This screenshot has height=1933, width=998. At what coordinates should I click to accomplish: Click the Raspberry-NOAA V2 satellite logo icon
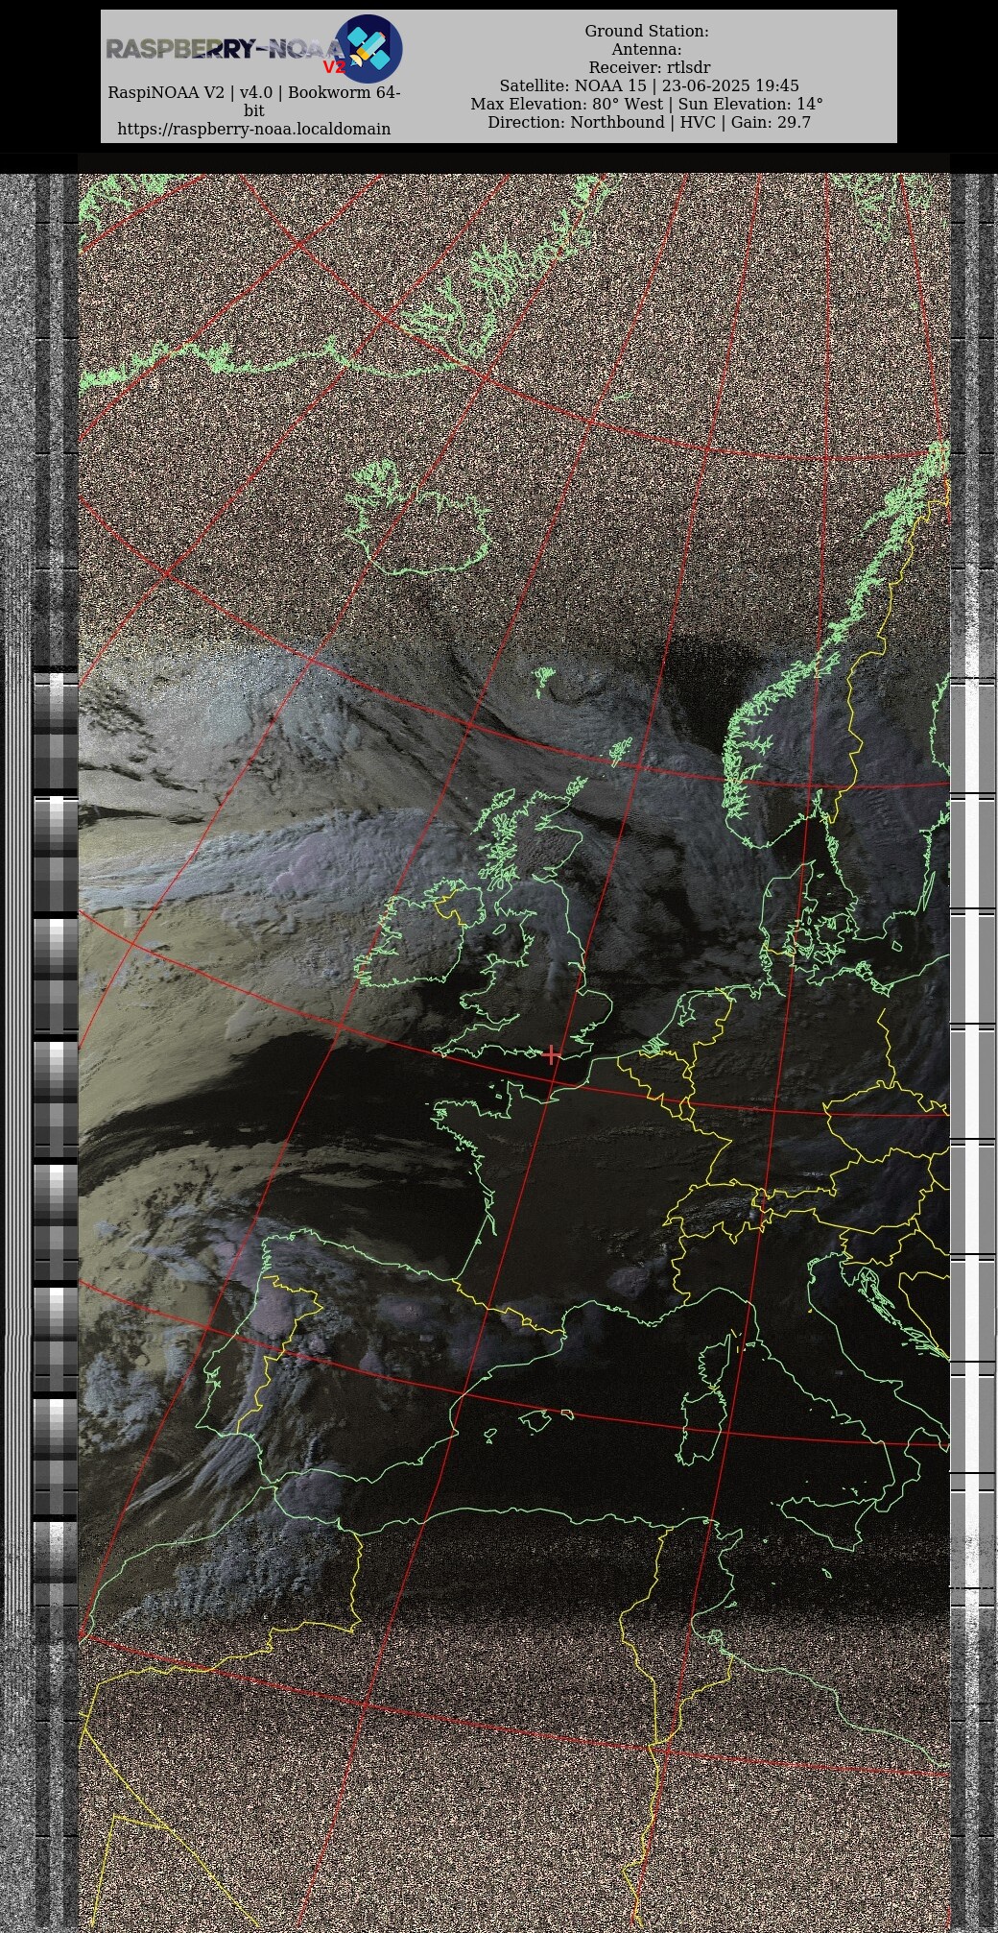point(368,48)
